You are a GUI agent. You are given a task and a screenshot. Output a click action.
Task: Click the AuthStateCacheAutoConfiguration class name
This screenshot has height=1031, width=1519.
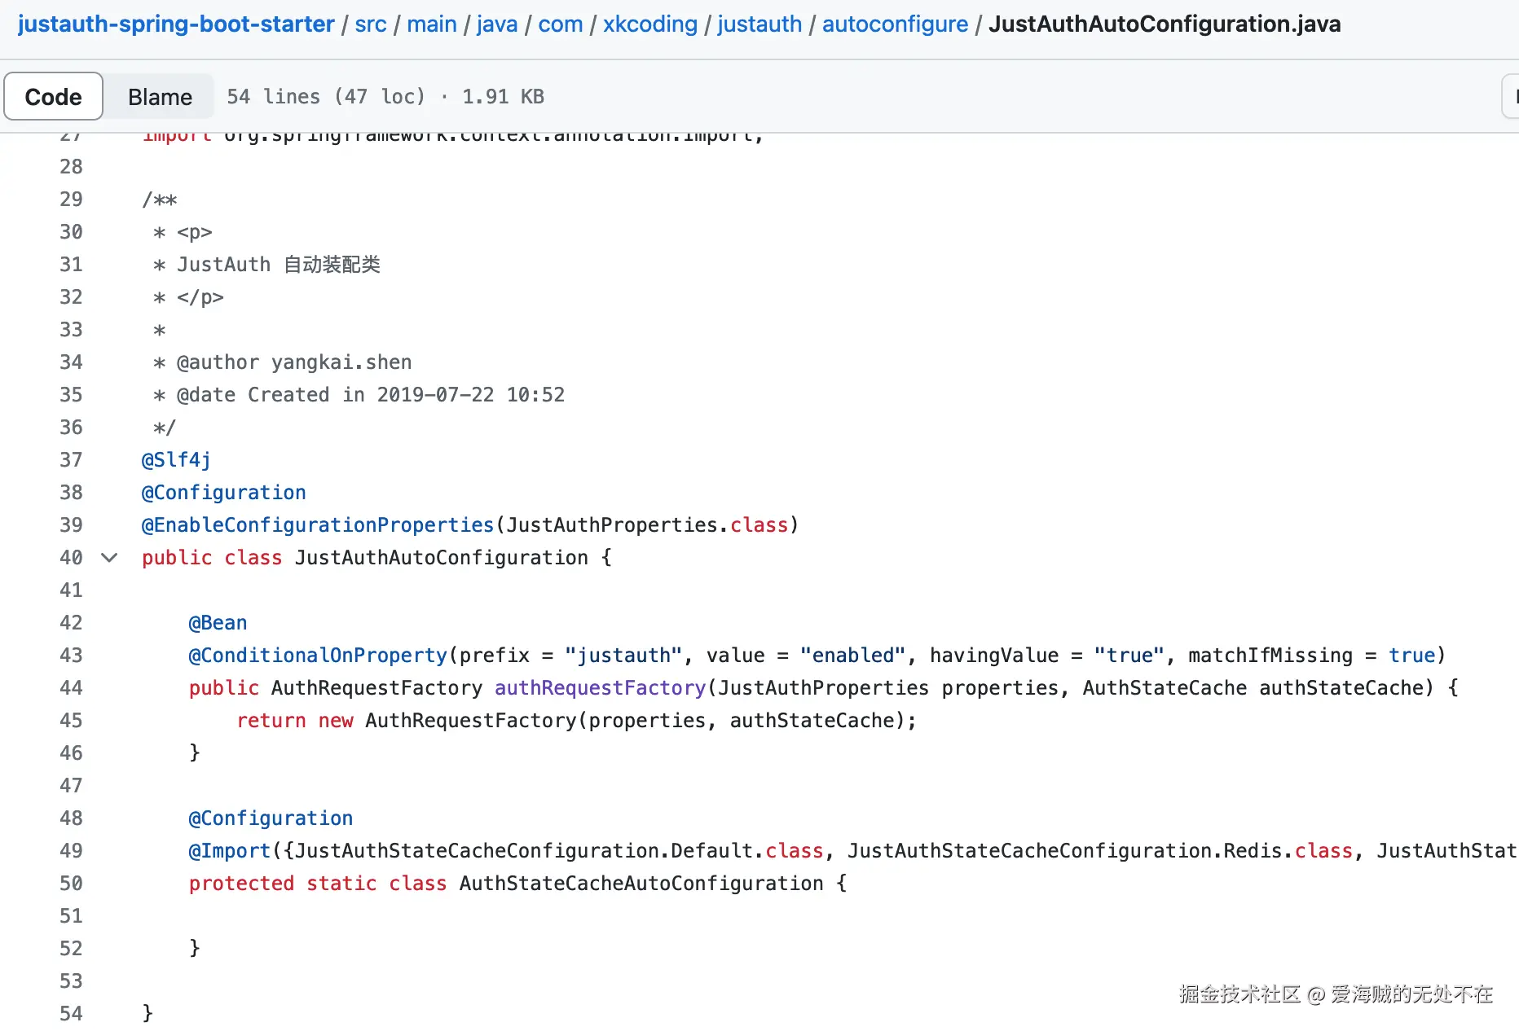(641, 884)
